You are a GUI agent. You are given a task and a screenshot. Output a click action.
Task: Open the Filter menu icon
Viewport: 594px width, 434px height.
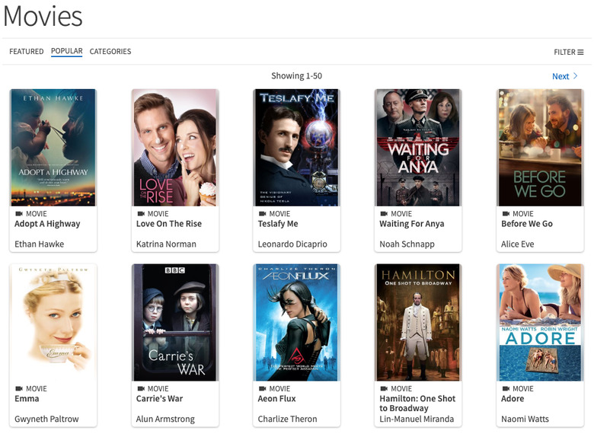pyautogui.click(x=580, y=53)
